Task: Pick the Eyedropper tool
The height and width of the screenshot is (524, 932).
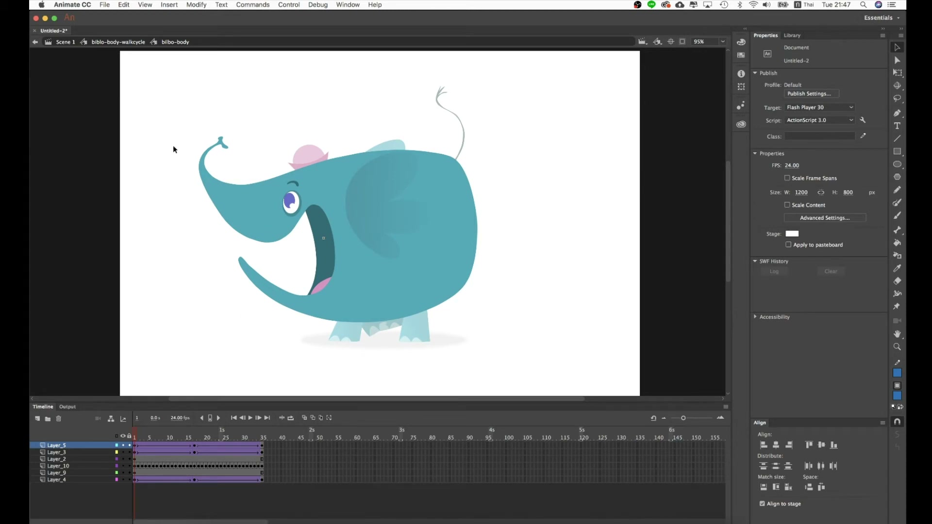Action: 897,268
